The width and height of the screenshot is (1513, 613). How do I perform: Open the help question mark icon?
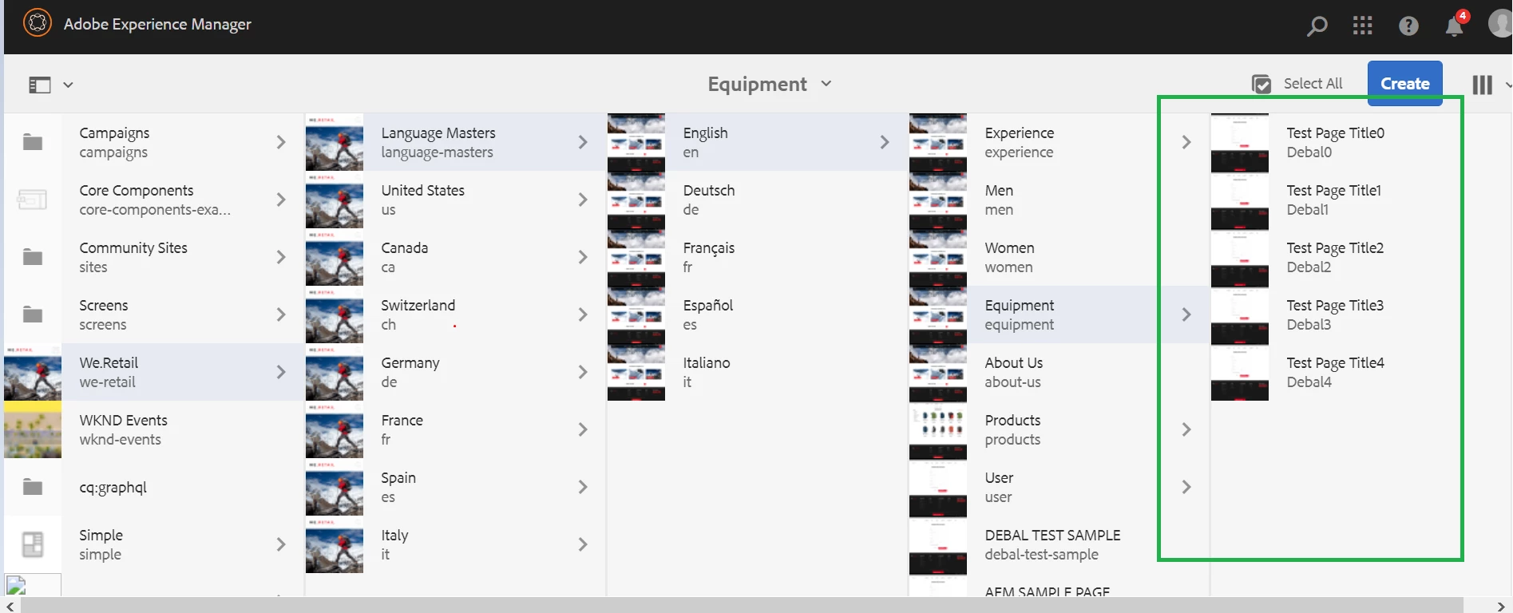1408,26
